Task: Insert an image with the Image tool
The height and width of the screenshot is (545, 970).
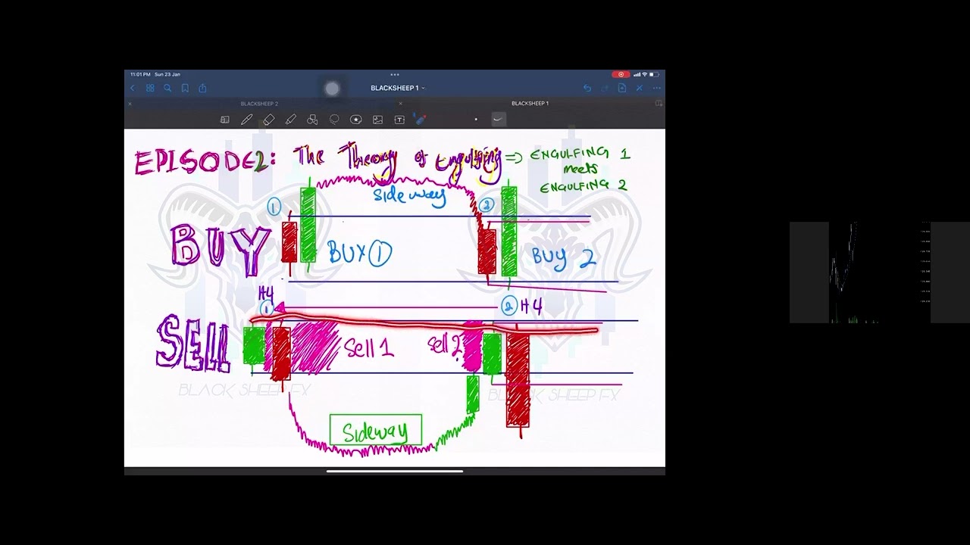Action: [x=377, y=120]
